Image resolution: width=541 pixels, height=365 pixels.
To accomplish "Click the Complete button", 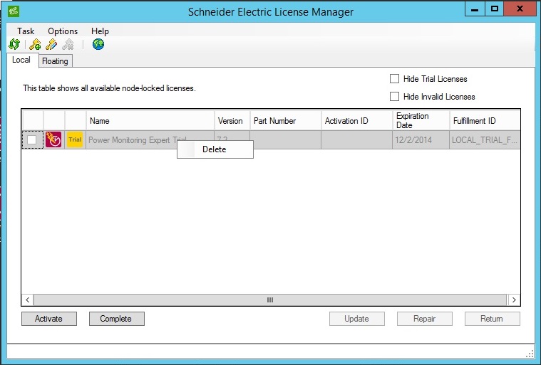I will [x=117, y=319].
